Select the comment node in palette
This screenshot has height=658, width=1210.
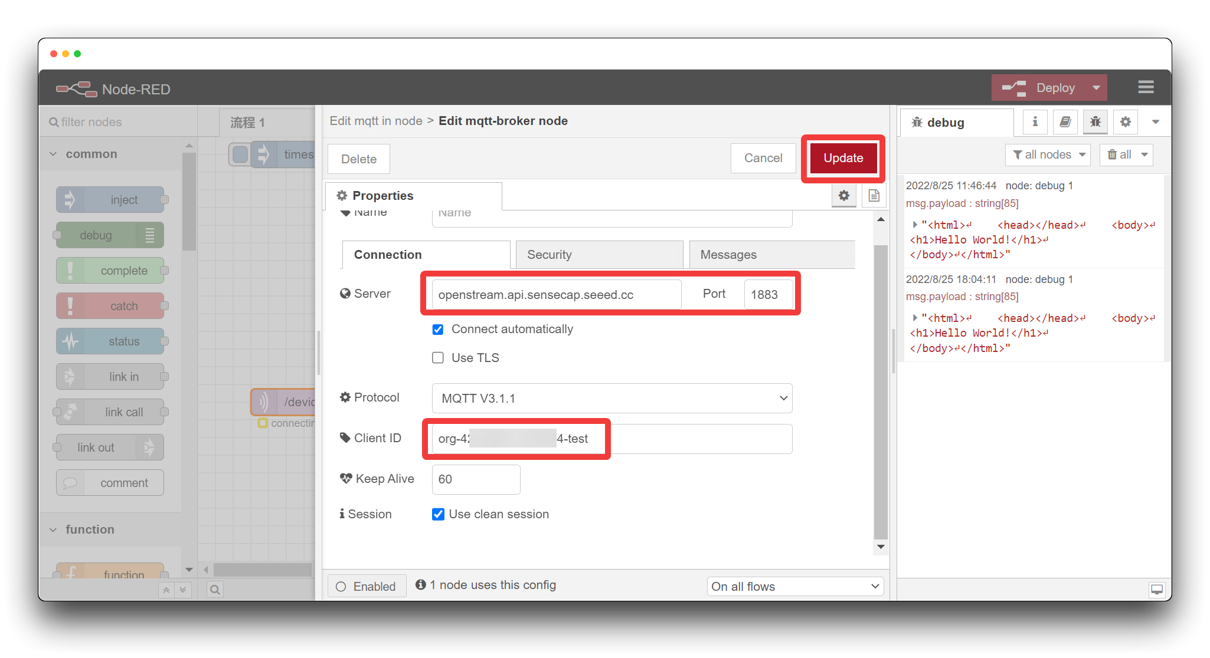point(110,483)
